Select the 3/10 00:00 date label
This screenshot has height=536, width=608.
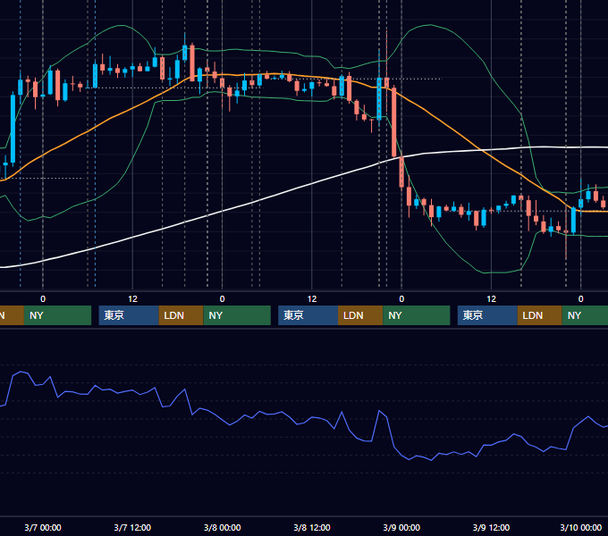pyautogui.click(x=580, y=527)
